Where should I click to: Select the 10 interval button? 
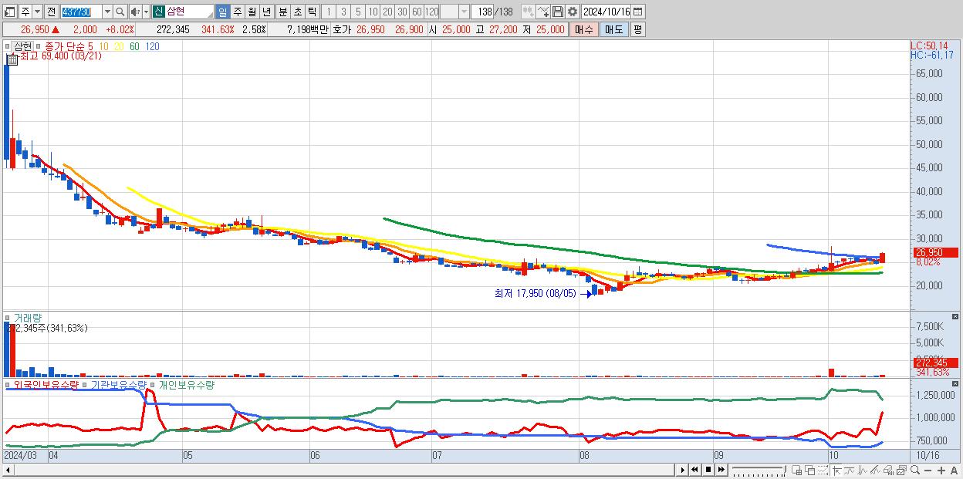373,12
